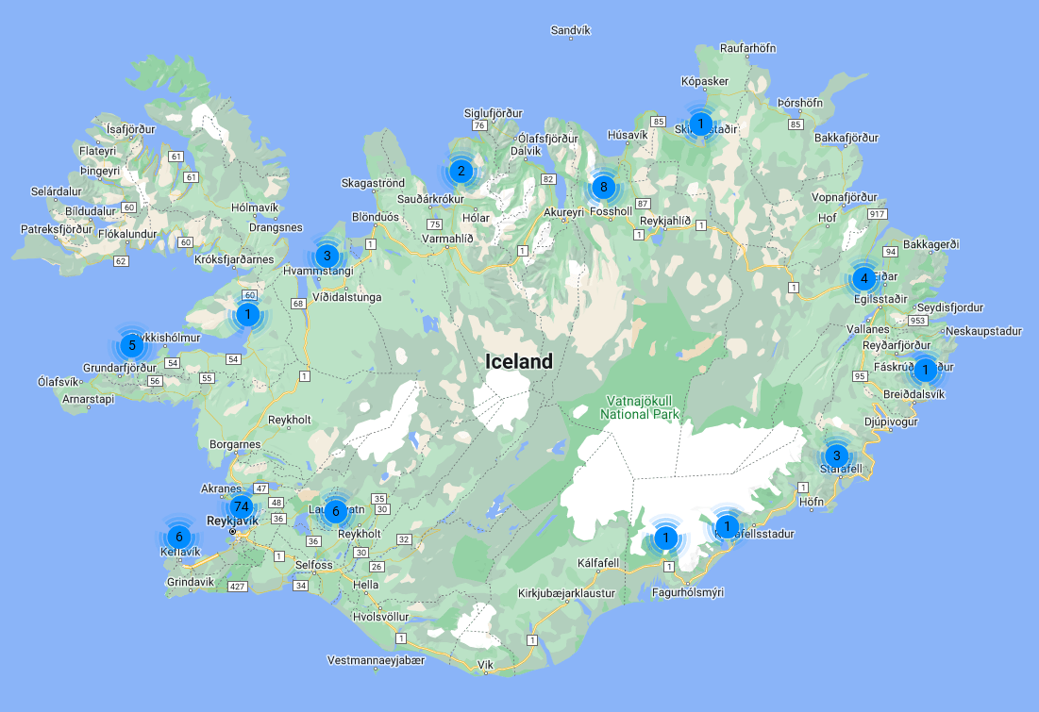Select the "1" marker west of Höfn

[x=728, y=526]
